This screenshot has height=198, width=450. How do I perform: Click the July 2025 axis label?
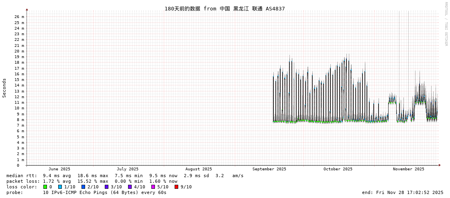(x=127, y=169)
